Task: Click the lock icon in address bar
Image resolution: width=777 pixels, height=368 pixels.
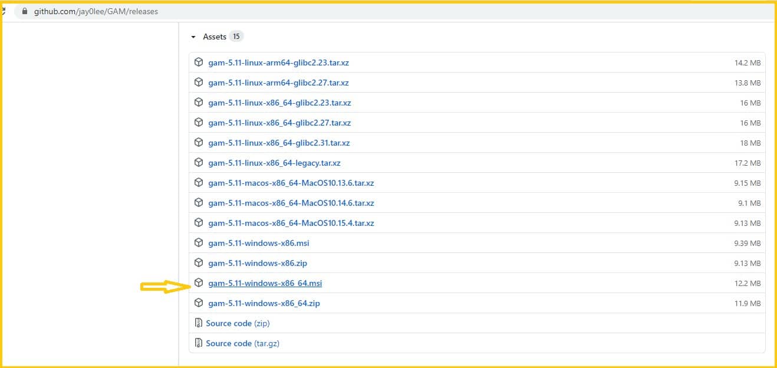Action: coord(24,11)
